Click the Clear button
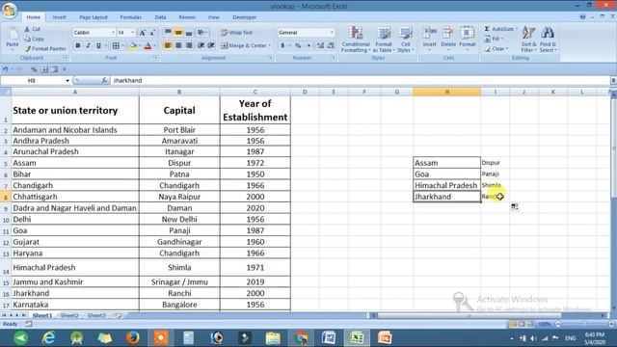The image size is (617, 347). 496,49
